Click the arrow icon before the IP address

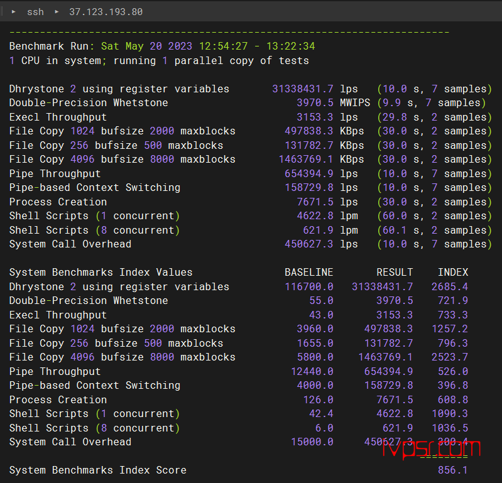57,12
